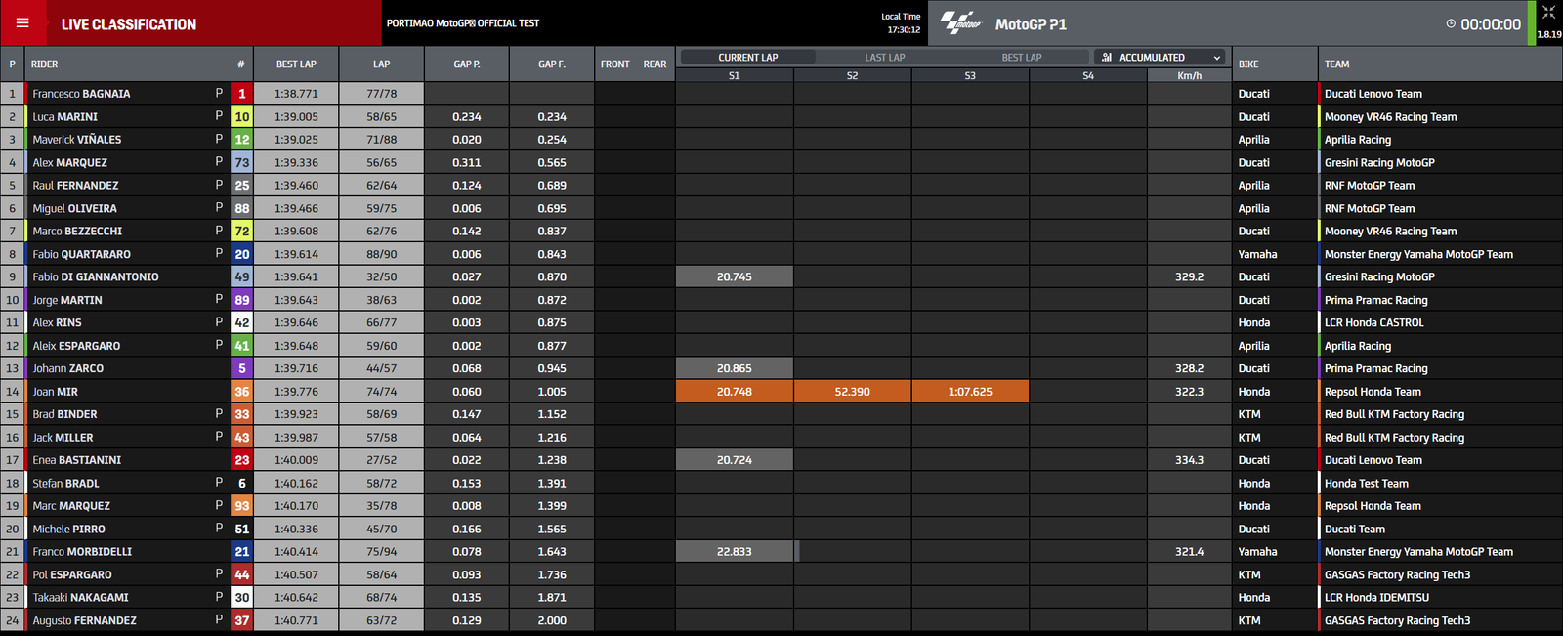Screen dimensions: 1563x636
Task: Click the TEAM column header
Action: pyautogui.click(x=1336, y=64)
